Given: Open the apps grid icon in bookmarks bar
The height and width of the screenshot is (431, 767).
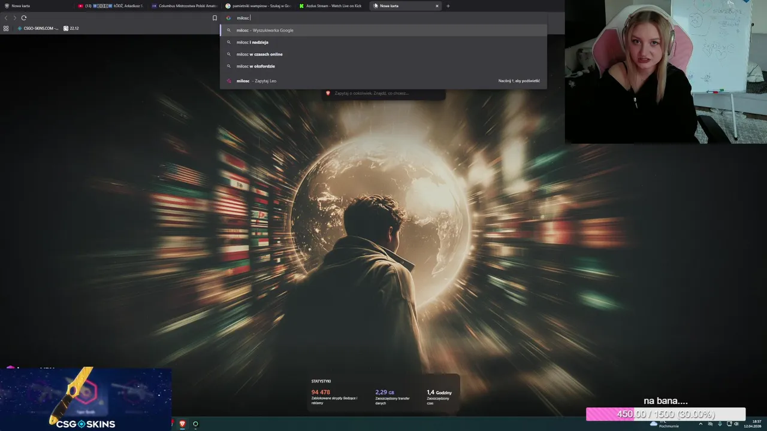Looking at the screenshot, I should (x=6, y=28).
